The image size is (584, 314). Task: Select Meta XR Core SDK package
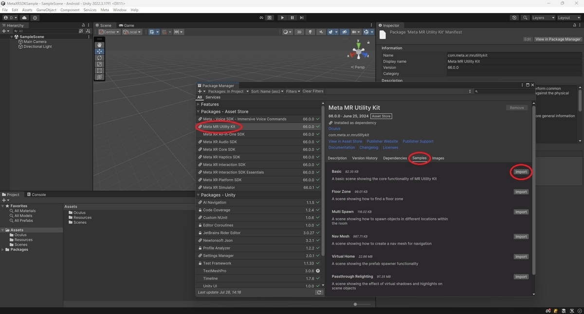(x=259, y=149)
